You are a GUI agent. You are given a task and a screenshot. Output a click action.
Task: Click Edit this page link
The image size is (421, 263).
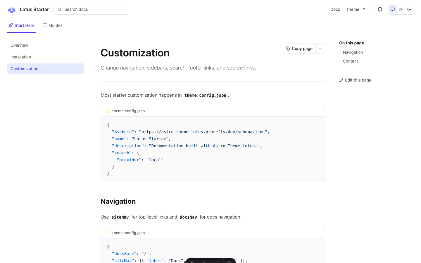tap(355, 80)
